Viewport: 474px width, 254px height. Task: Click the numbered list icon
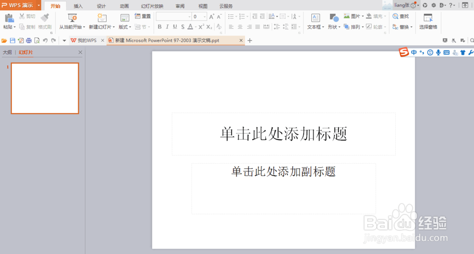[x=242, y=17]
